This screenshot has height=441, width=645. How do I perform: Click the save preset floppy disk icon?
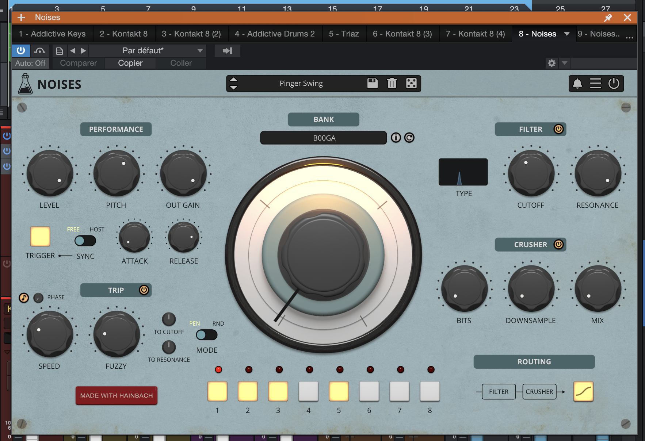click(x=372, y=83)
